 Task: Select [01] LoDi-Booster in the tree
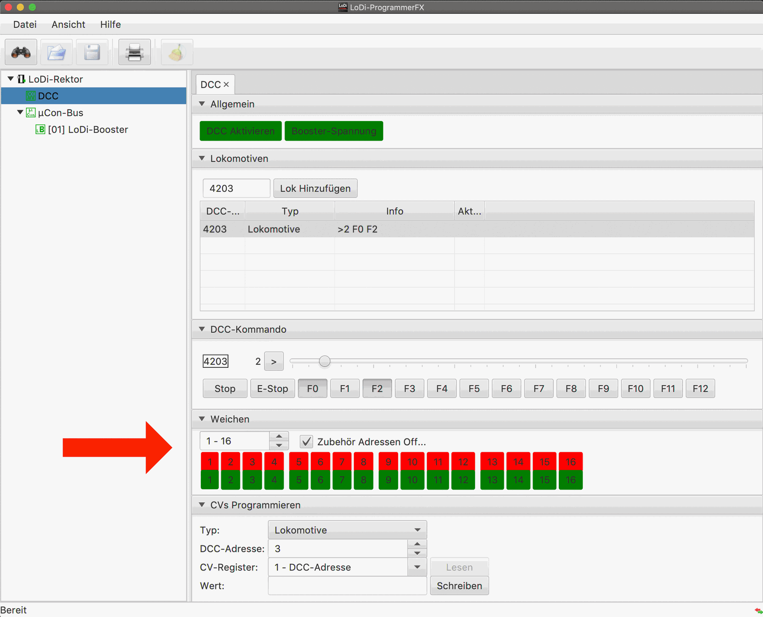88,129
